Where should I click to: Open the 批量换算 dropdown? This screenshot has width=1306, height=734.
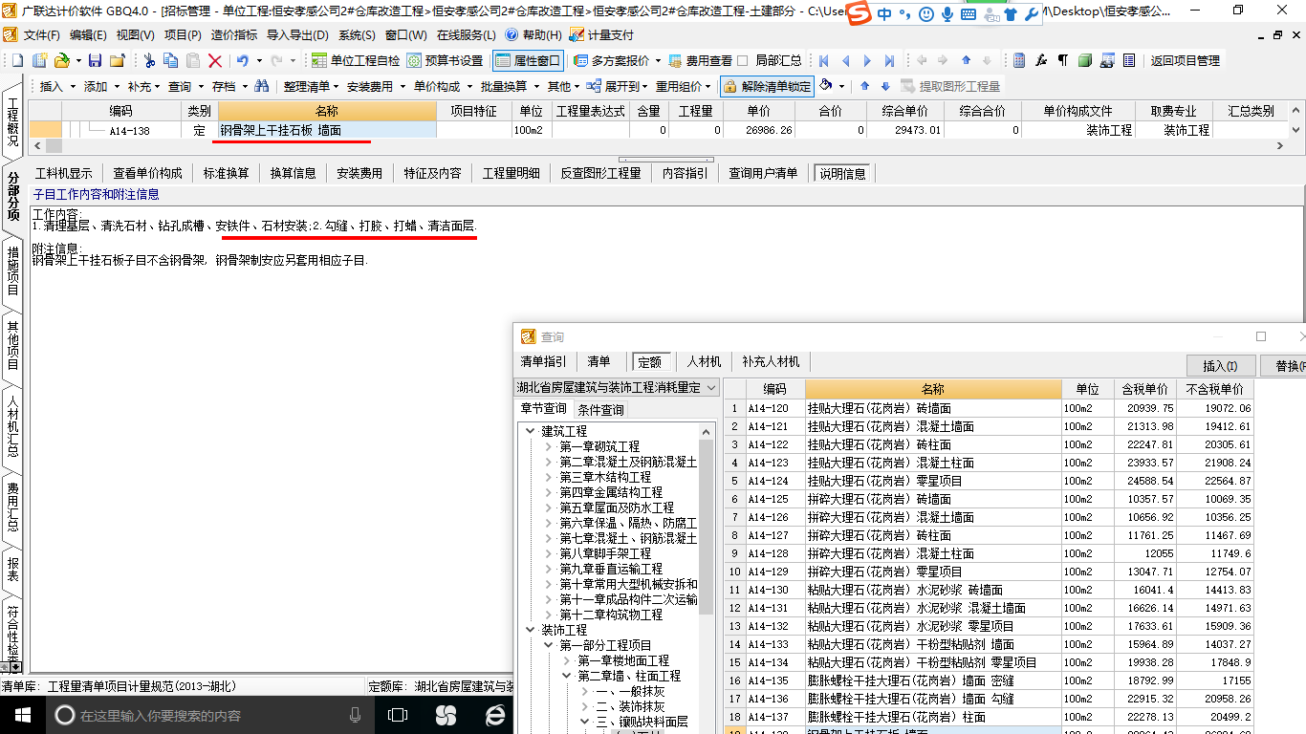click(509, 86)
